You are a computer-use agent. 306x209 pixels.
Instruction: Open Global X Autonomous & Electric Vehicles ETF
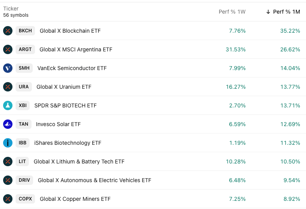coord(94,180)
